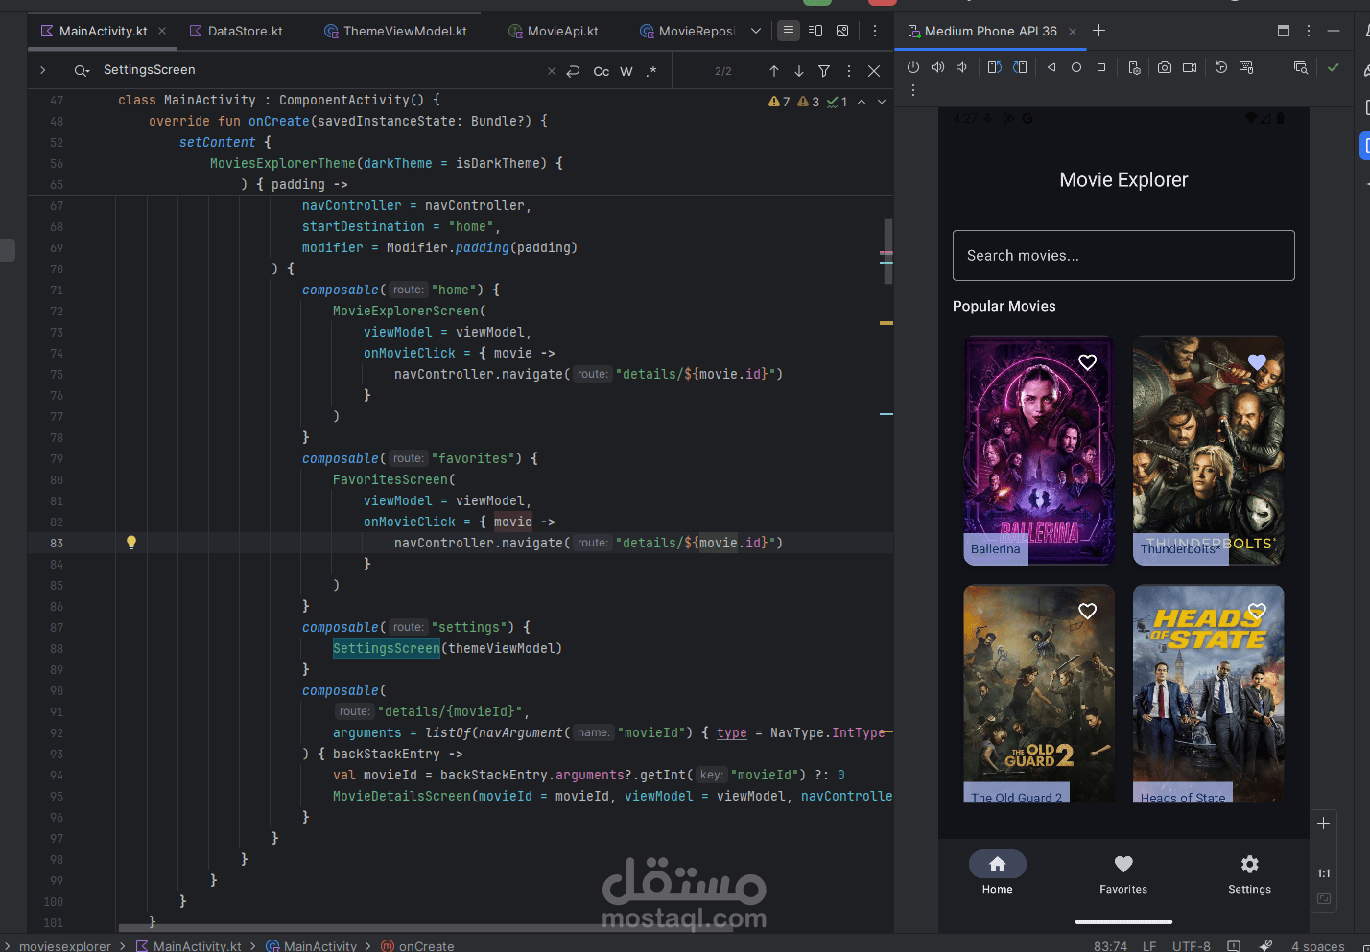The height and width of the screenshot is (952, 1370).
Task: Clear the SettingsScreen search text
Action: 552,71
